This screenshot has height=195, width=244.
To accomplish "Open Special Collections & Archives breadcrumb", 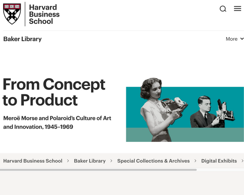I will (153, 161).
